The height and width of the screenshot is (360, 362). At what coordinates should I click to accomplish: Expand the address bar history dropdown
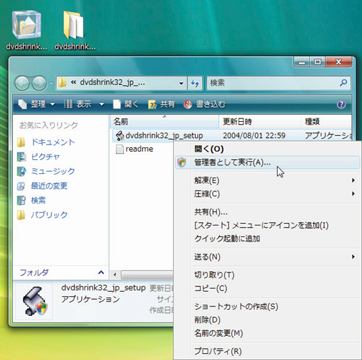(181, 83)
